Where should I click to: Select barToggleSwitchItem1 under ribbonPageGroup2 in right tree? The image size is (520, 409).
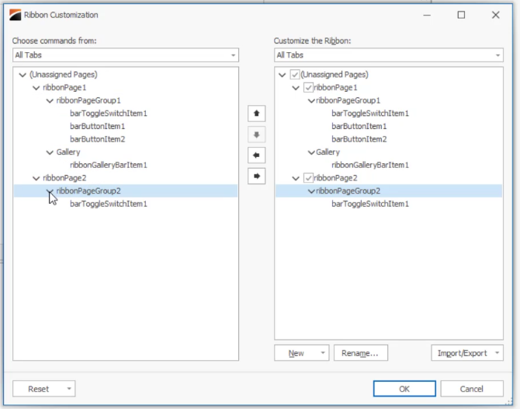pyautogui.click(x=370, y=204)
